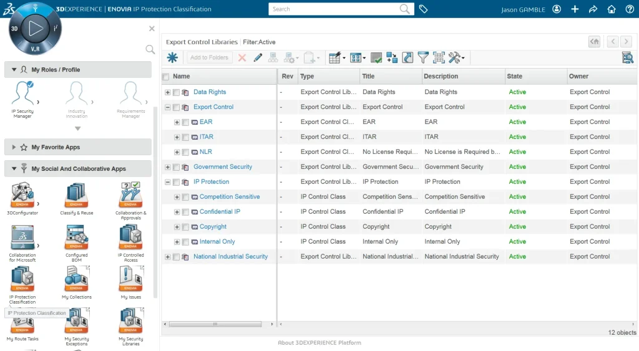
Task: Launch the Classify & Reuse app
Action: point(77,195)
